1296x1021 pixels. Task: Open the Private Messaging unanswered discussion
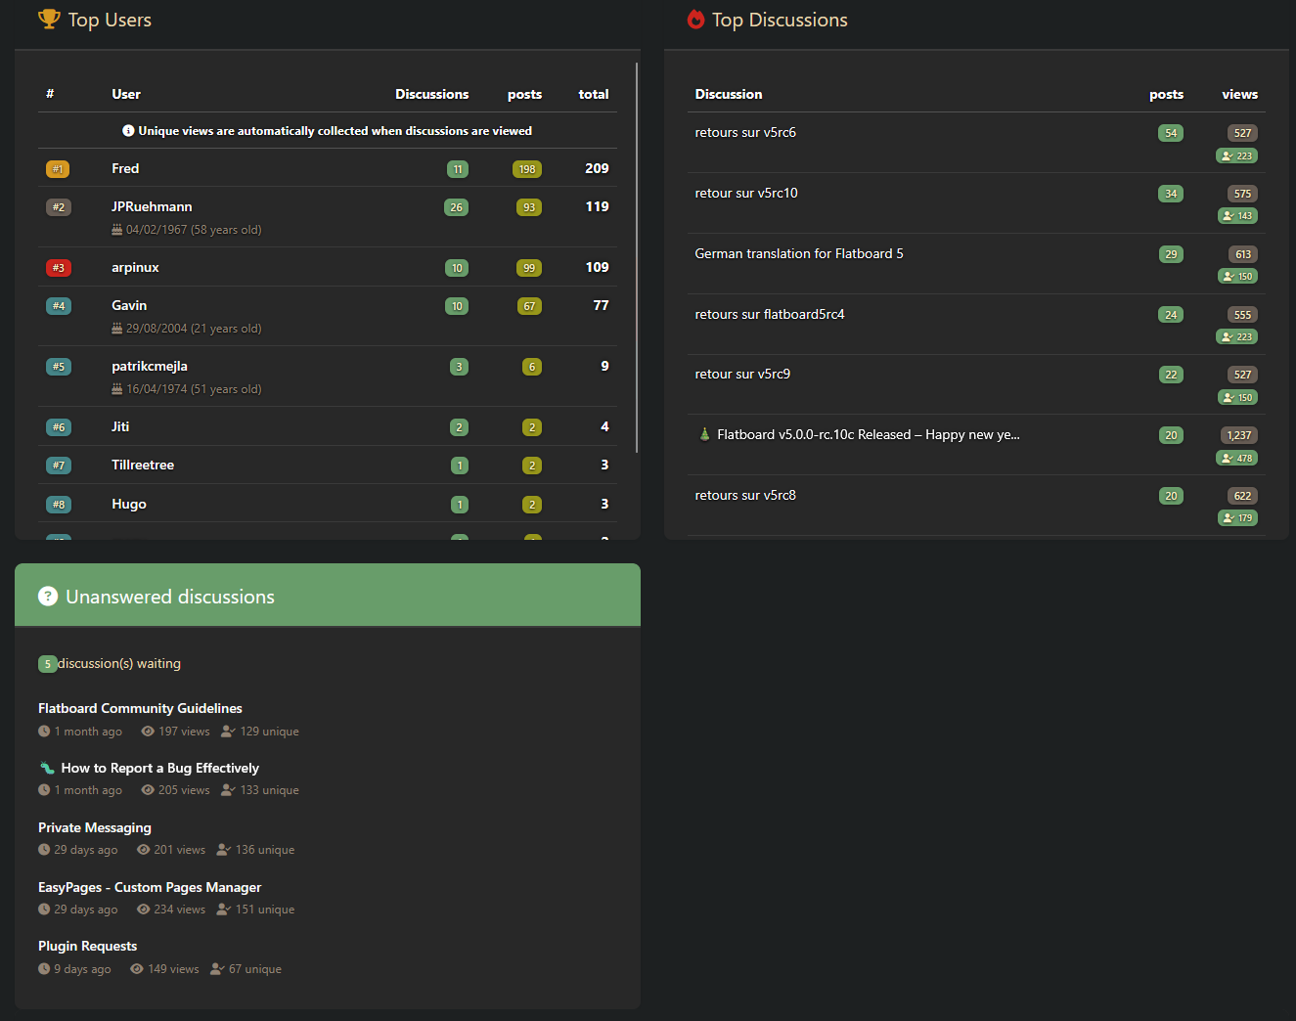[x=95, y=827]
